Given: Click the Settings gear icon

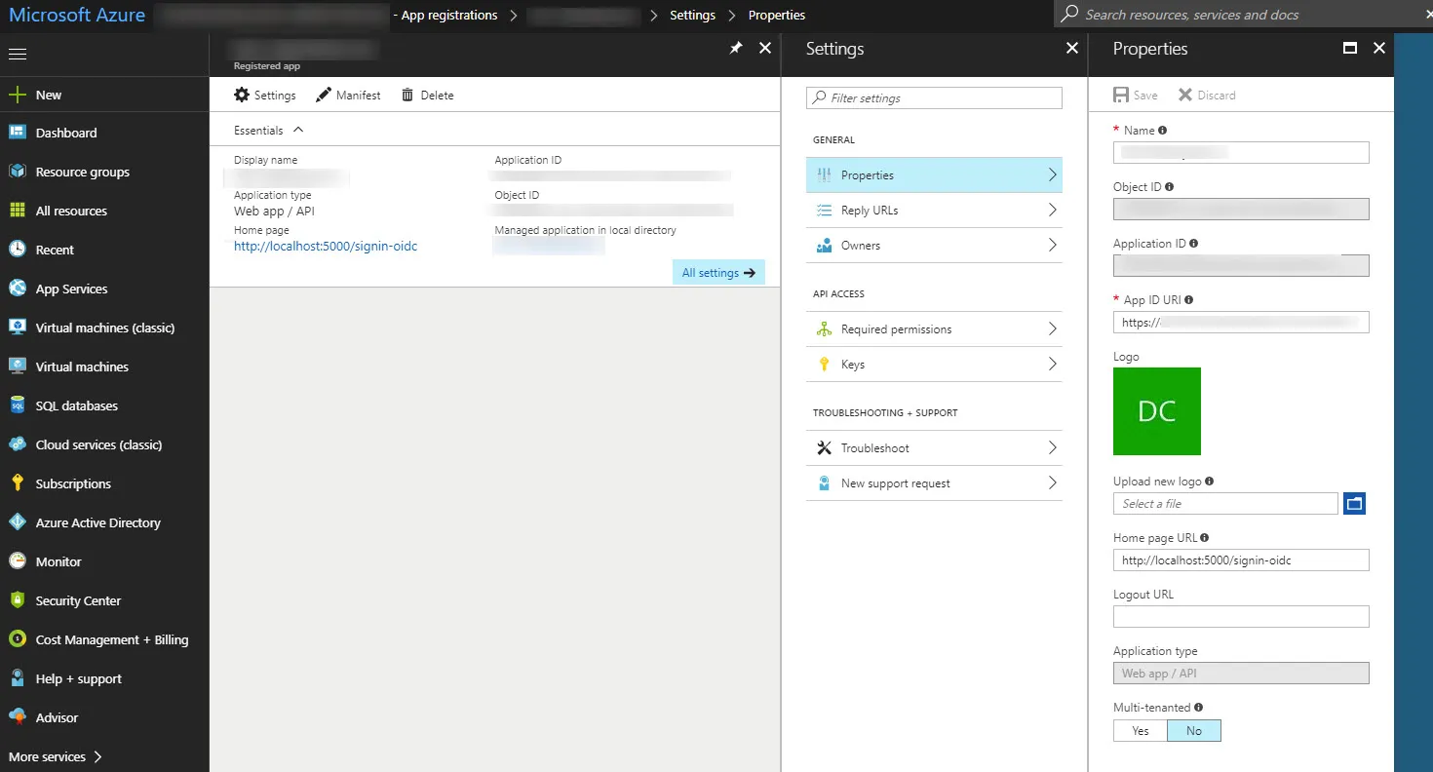Looking at the screenshot, I should coord(242,96).
